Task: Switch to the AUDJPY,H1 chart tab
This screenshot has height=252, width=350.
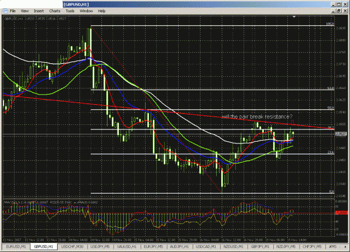Action: (179, 246)
